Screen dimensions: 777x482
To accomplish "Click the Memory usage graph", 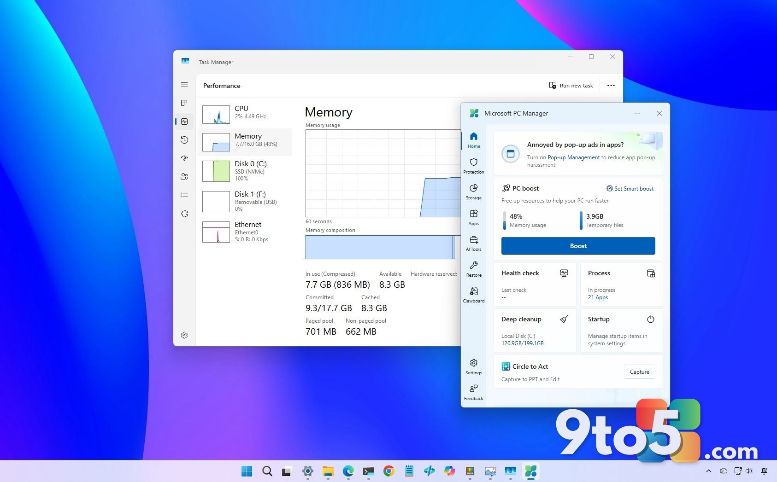I will point(383,173).
